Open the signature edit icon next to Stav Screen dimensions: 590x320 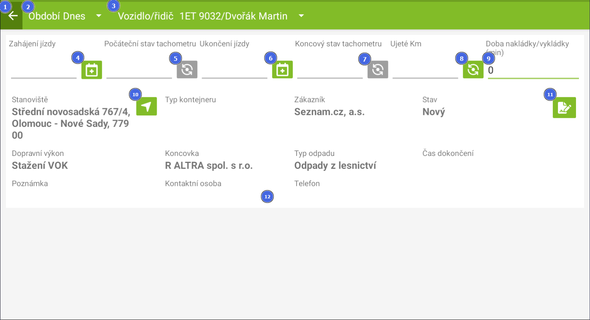coord(564,108)
